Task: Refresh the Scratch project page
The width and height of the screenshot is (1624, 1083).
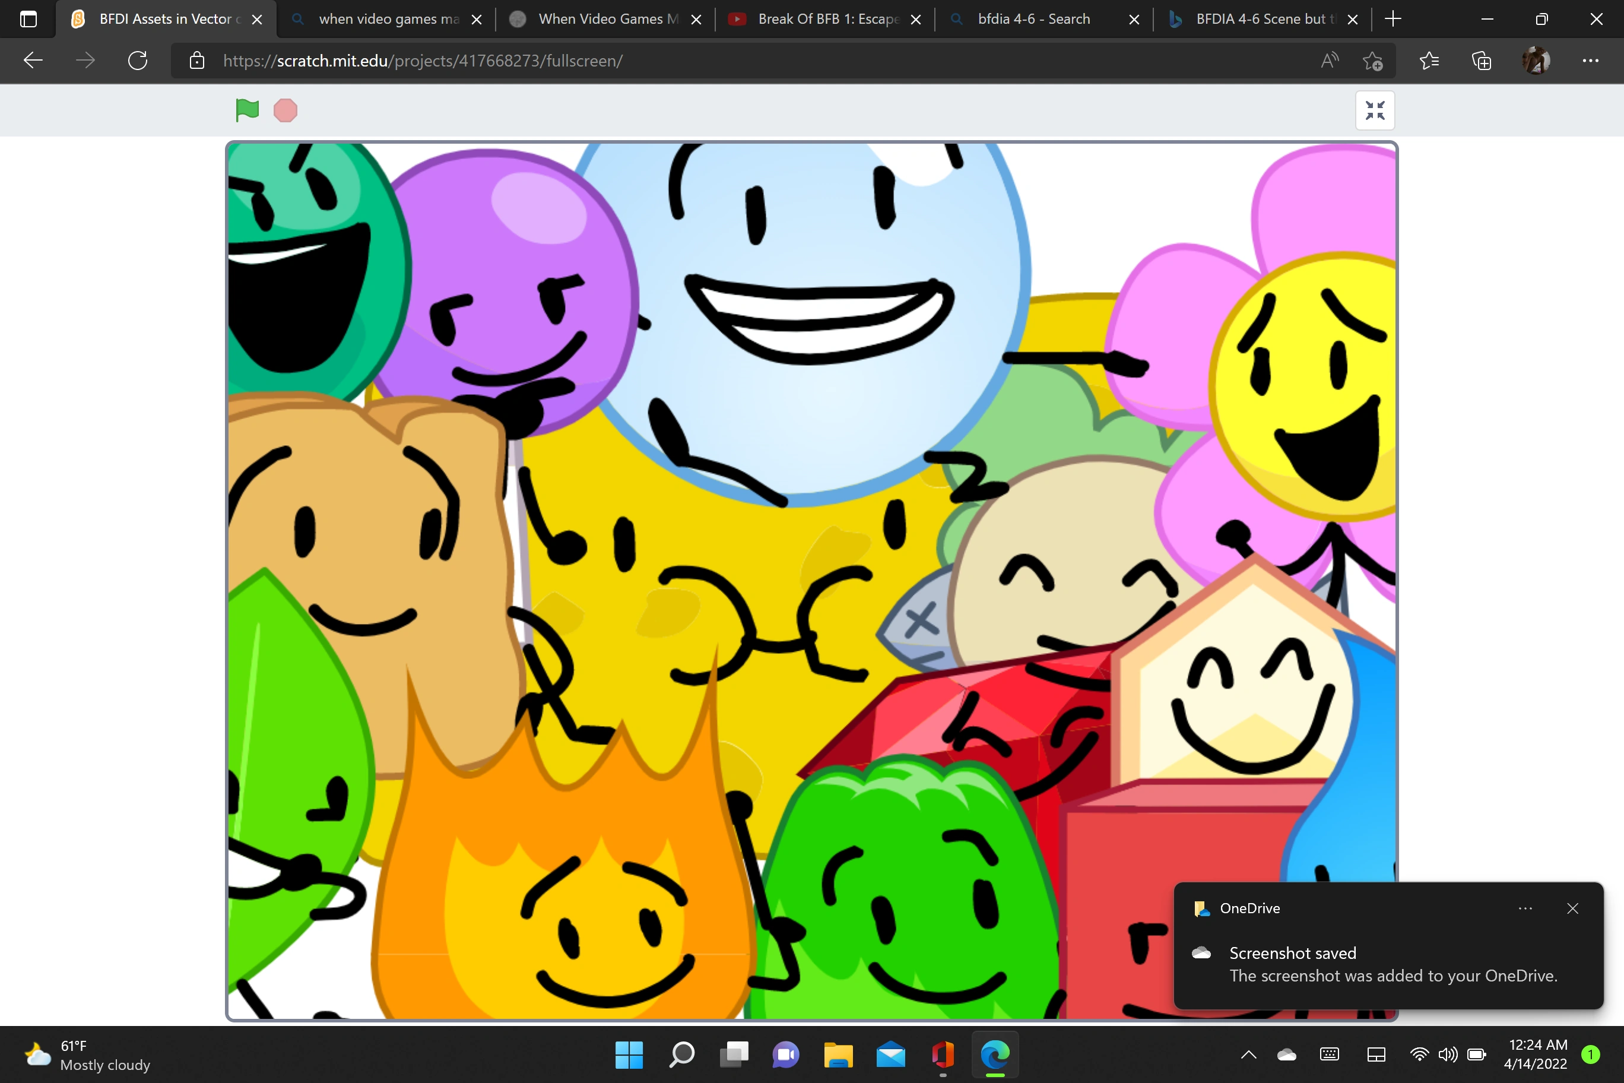Action: coord(138,60)
